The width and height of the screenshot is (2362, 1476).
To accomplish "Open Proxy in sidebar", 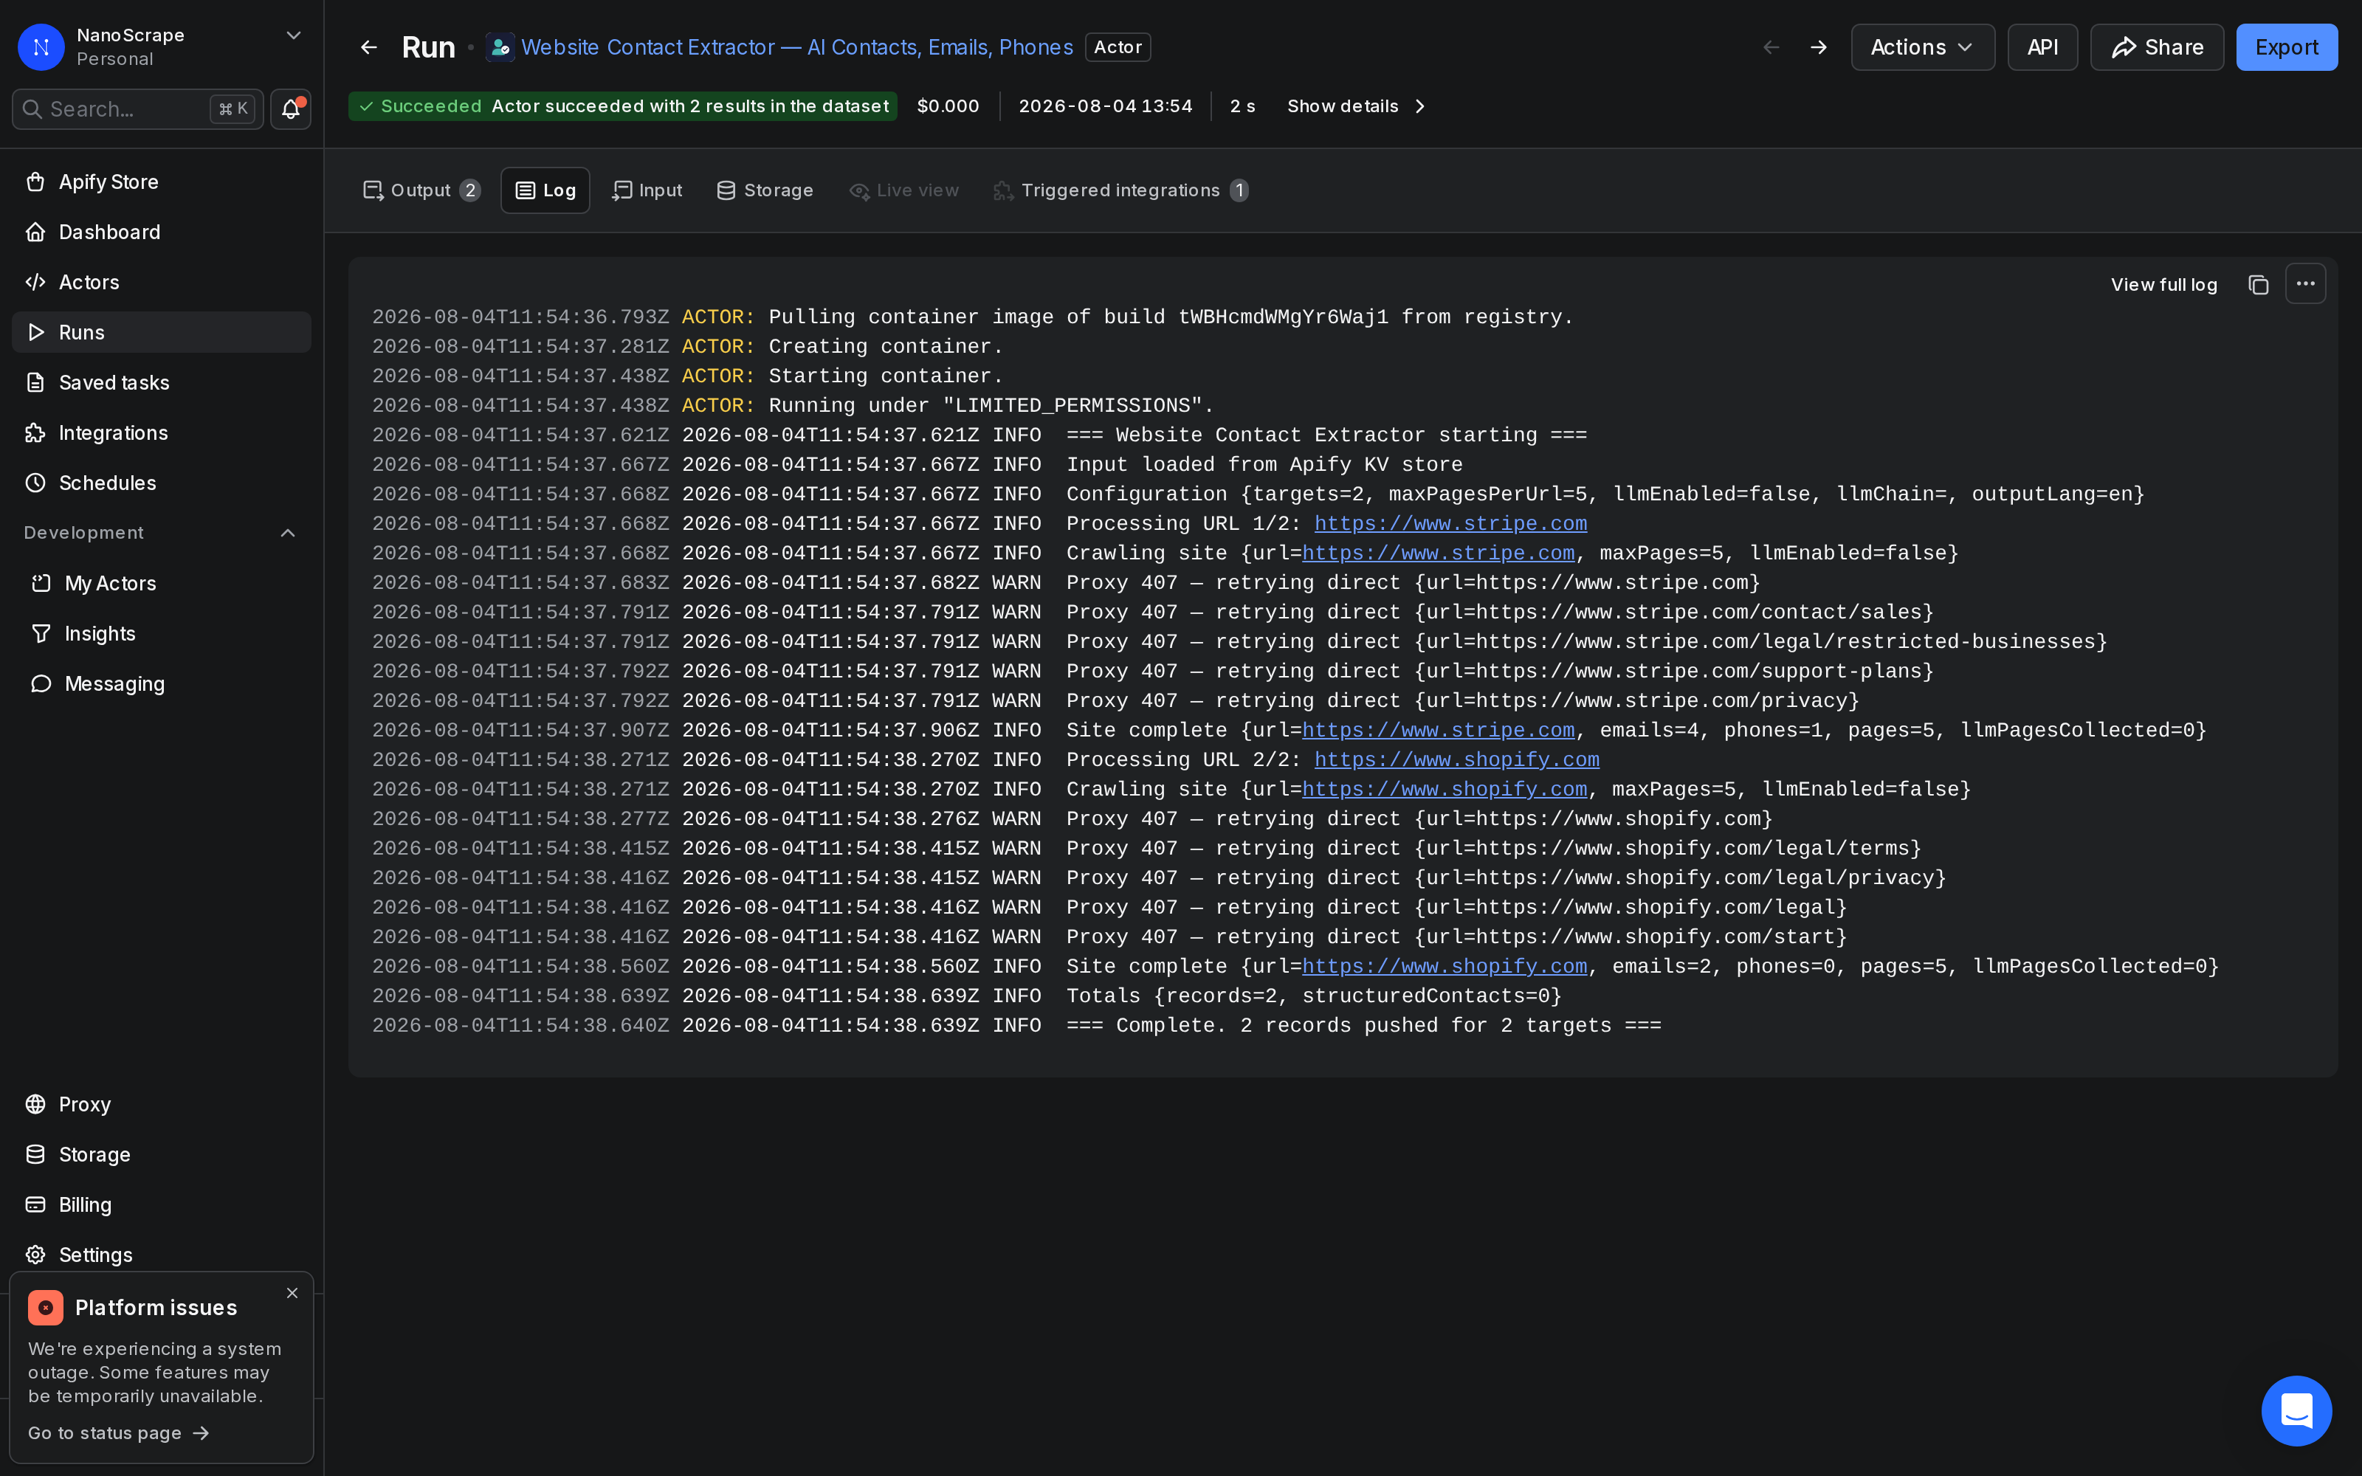I will (x=161, y=1104).
